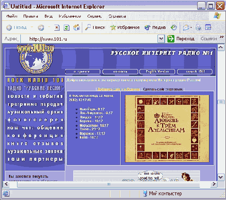Open Favorites (Избранное) star icon
The width and height of the screenshot is (226, 200).
(113, 27)
